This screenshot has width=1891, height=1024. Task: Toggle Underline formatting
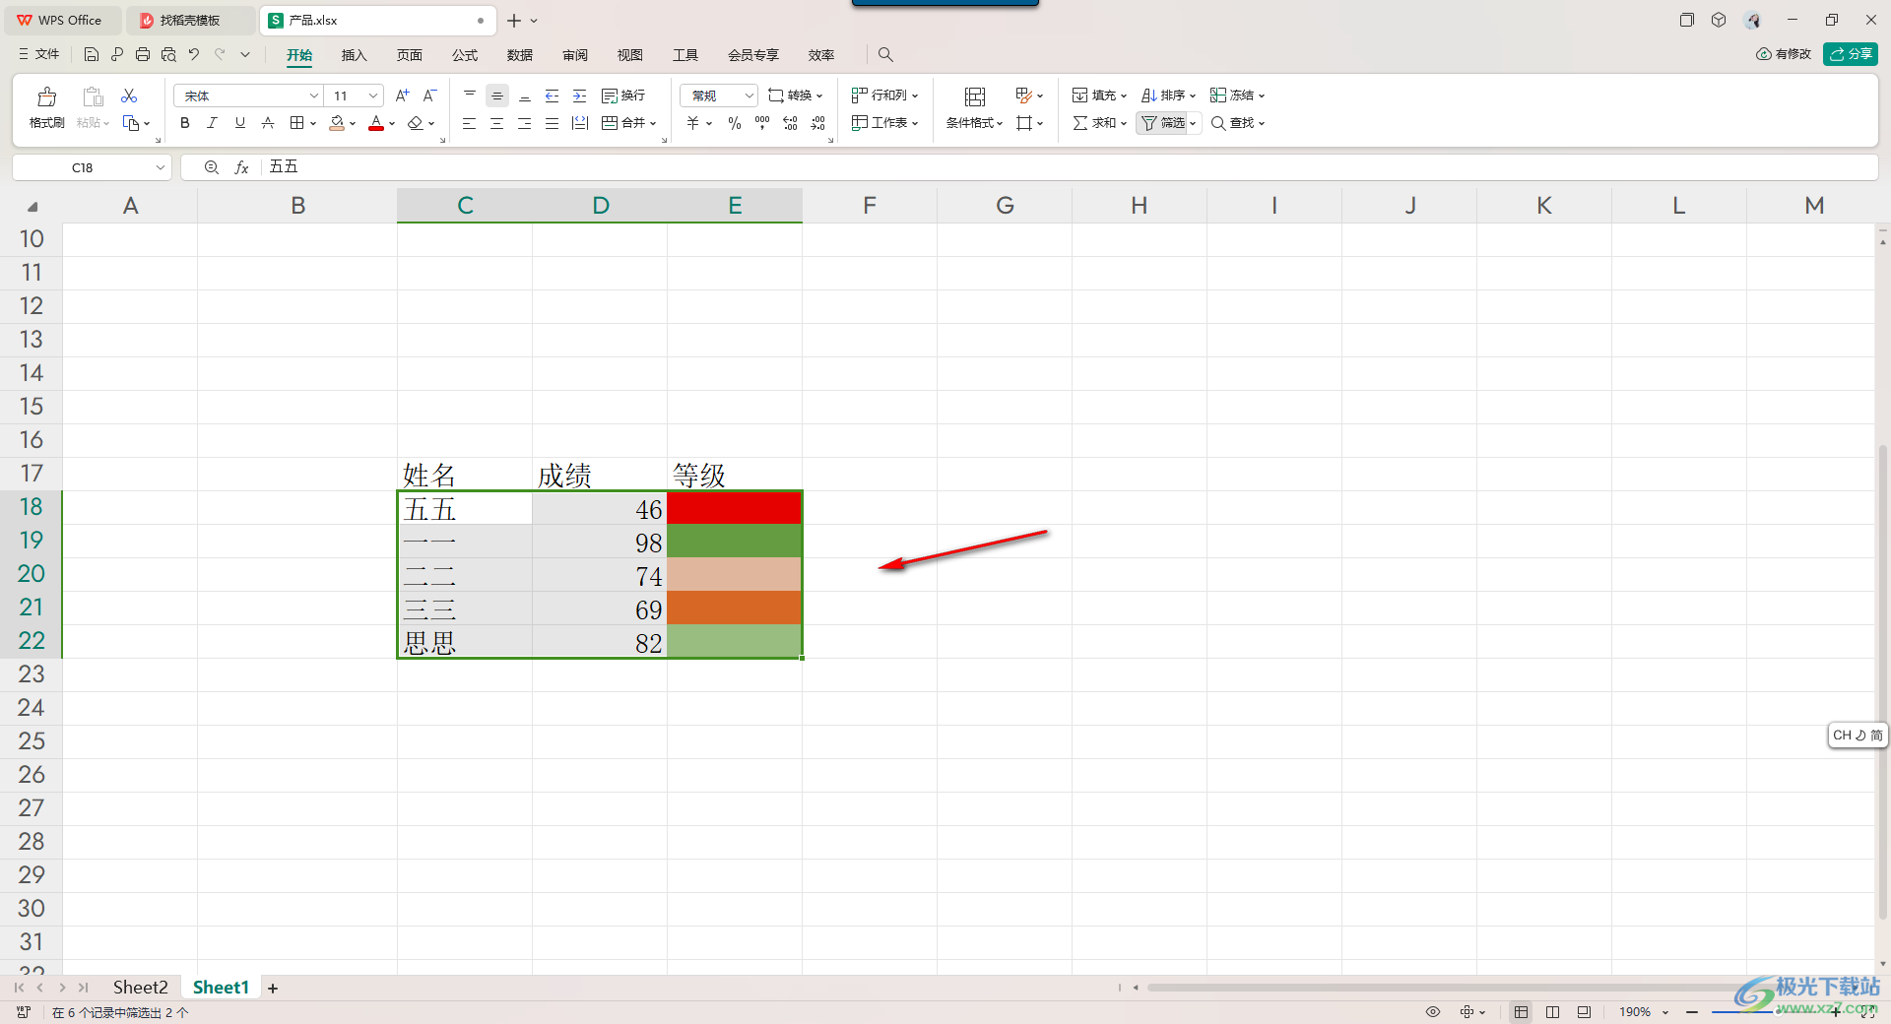(x=239, y=123)
